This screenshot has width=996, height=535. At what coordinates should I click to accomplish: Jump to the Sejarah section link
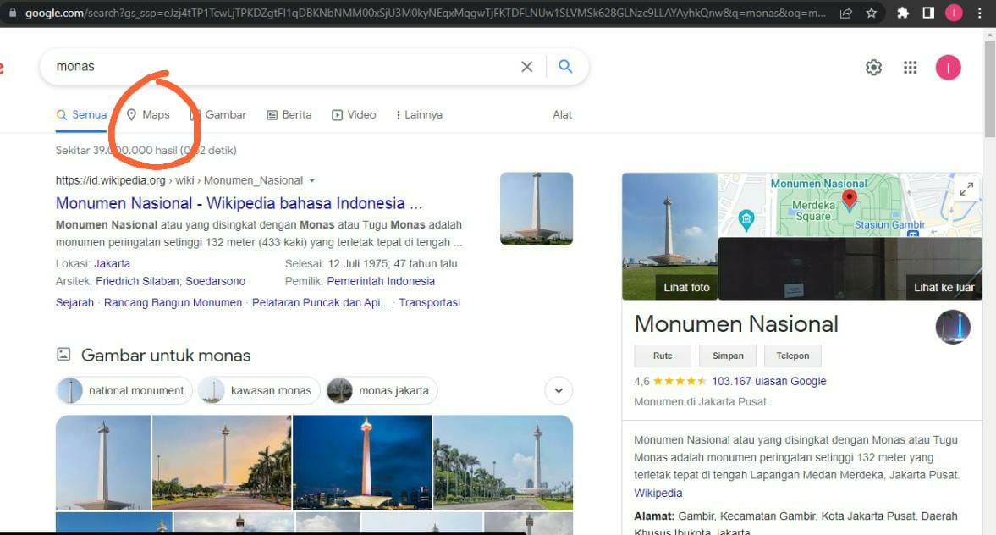[75, 302]
